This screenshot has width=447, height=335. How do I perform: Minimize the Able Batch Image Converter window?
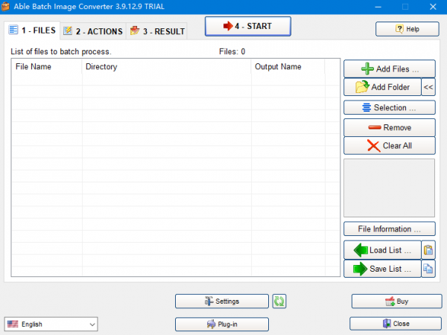pos(378,7)
